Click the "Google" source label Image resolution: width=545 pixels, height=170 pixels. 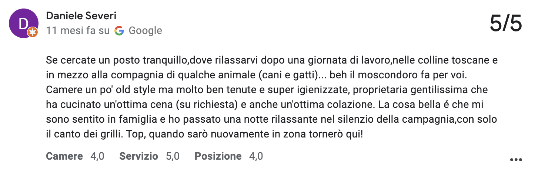[x=145, y=31]
